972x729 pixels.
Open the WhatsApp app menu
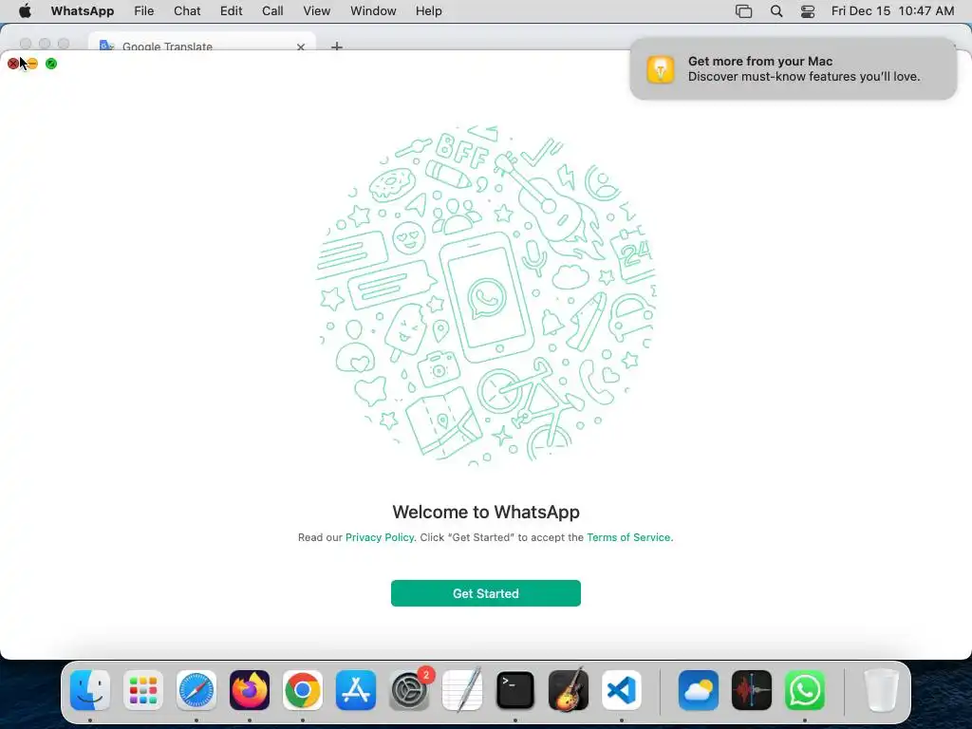[x=83, y=11]
